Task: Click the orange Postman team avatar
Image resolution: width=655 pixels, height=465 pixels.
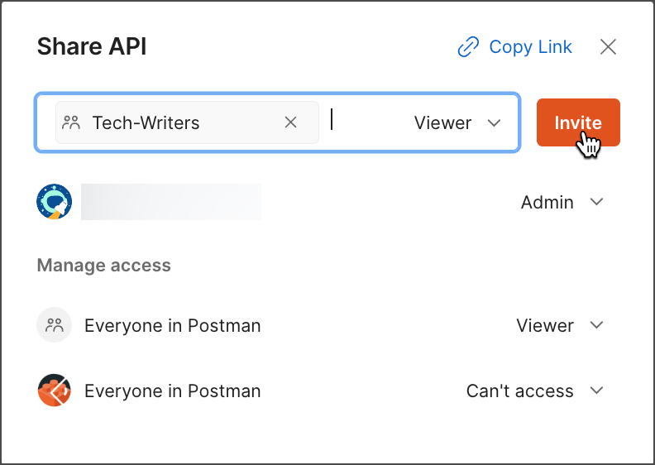Action: (x=55, y=391)
